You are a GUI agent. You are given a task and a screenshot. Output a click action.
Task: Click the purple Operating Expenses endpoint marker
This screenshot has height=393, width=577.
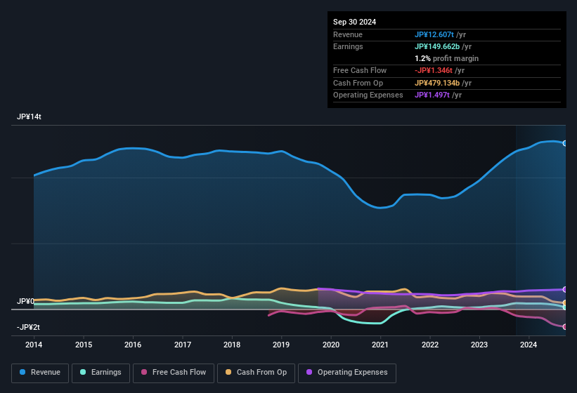click(565, 289)
